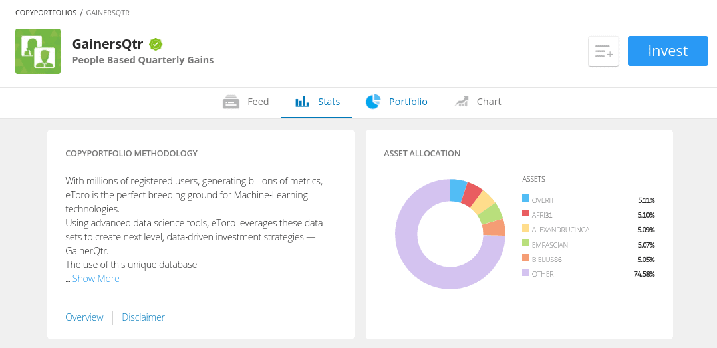Click the AFRI31 red legend swatch
The width and height of the screenshot is (717, 348).
click(x=526, y=213)
